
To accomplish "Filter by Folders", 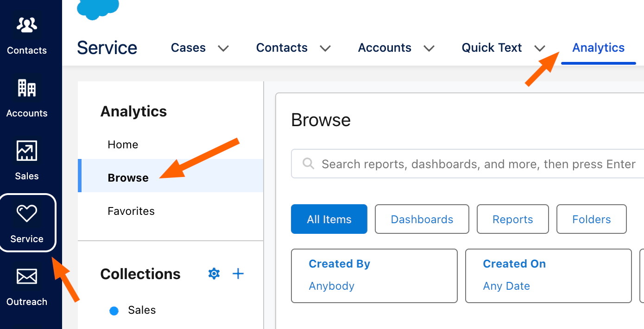I will [x=592, y=219].
